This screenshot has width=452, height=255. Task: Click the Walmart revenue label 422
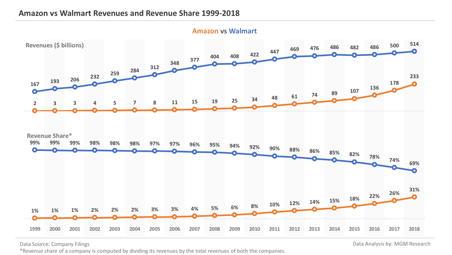point(255,55)
